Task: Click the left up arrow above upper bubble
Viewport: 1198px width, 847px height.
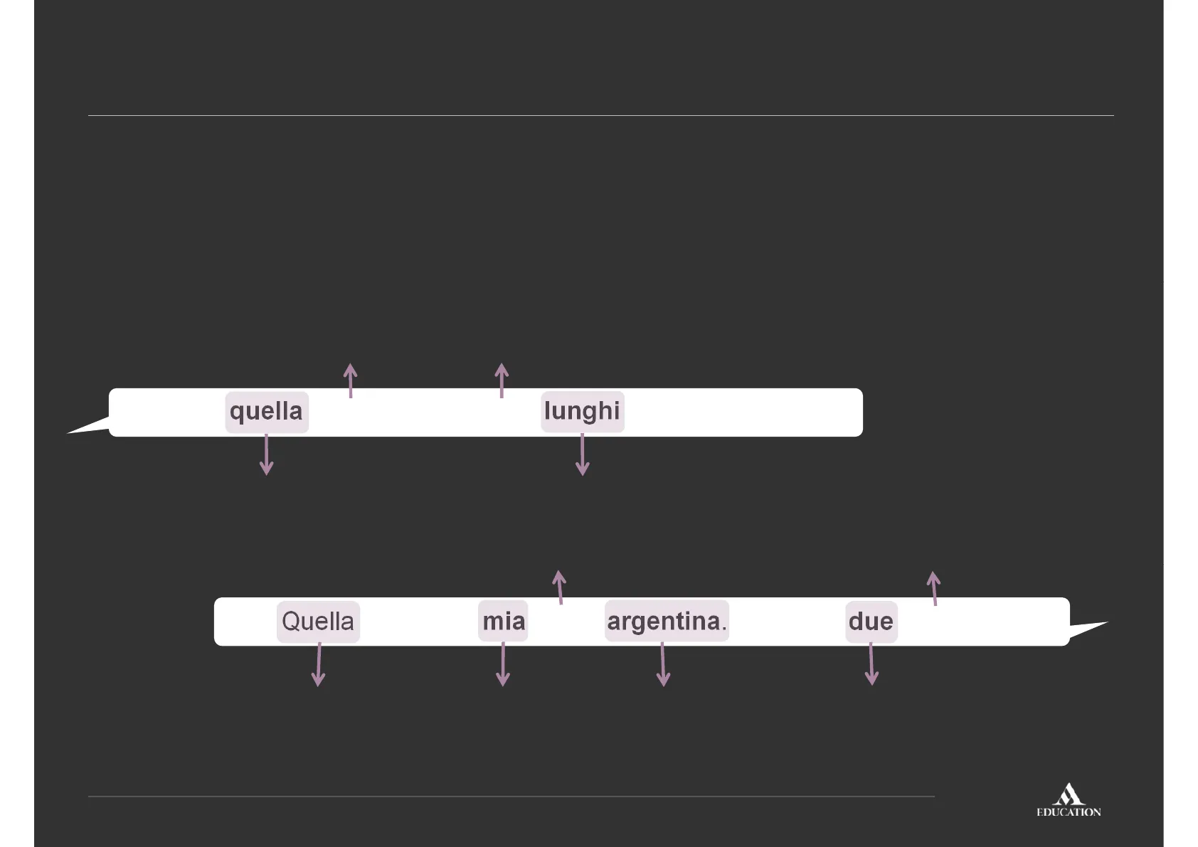Action: click(350, 380)
